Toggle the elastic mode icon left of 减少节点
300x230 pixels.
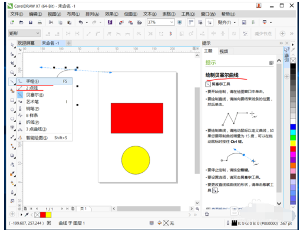pos(245,34)
